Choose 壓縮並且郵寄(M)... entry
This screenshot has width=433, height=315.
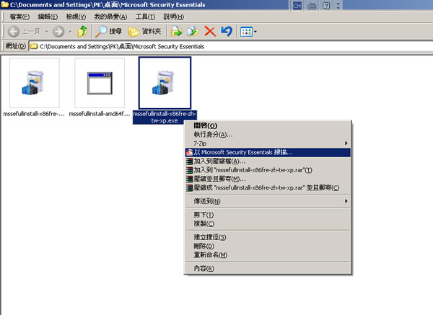click(268, 179)
